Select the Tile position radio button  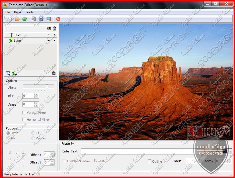(x=8, y=138)
